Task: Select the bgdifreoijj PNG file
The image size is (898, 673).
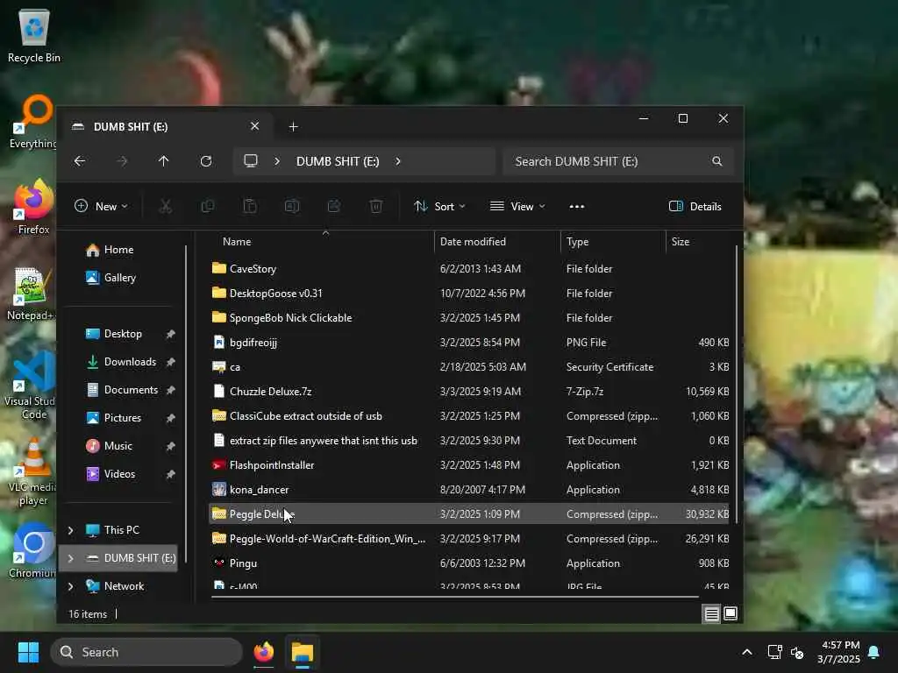Action: [x=468, y=343]
